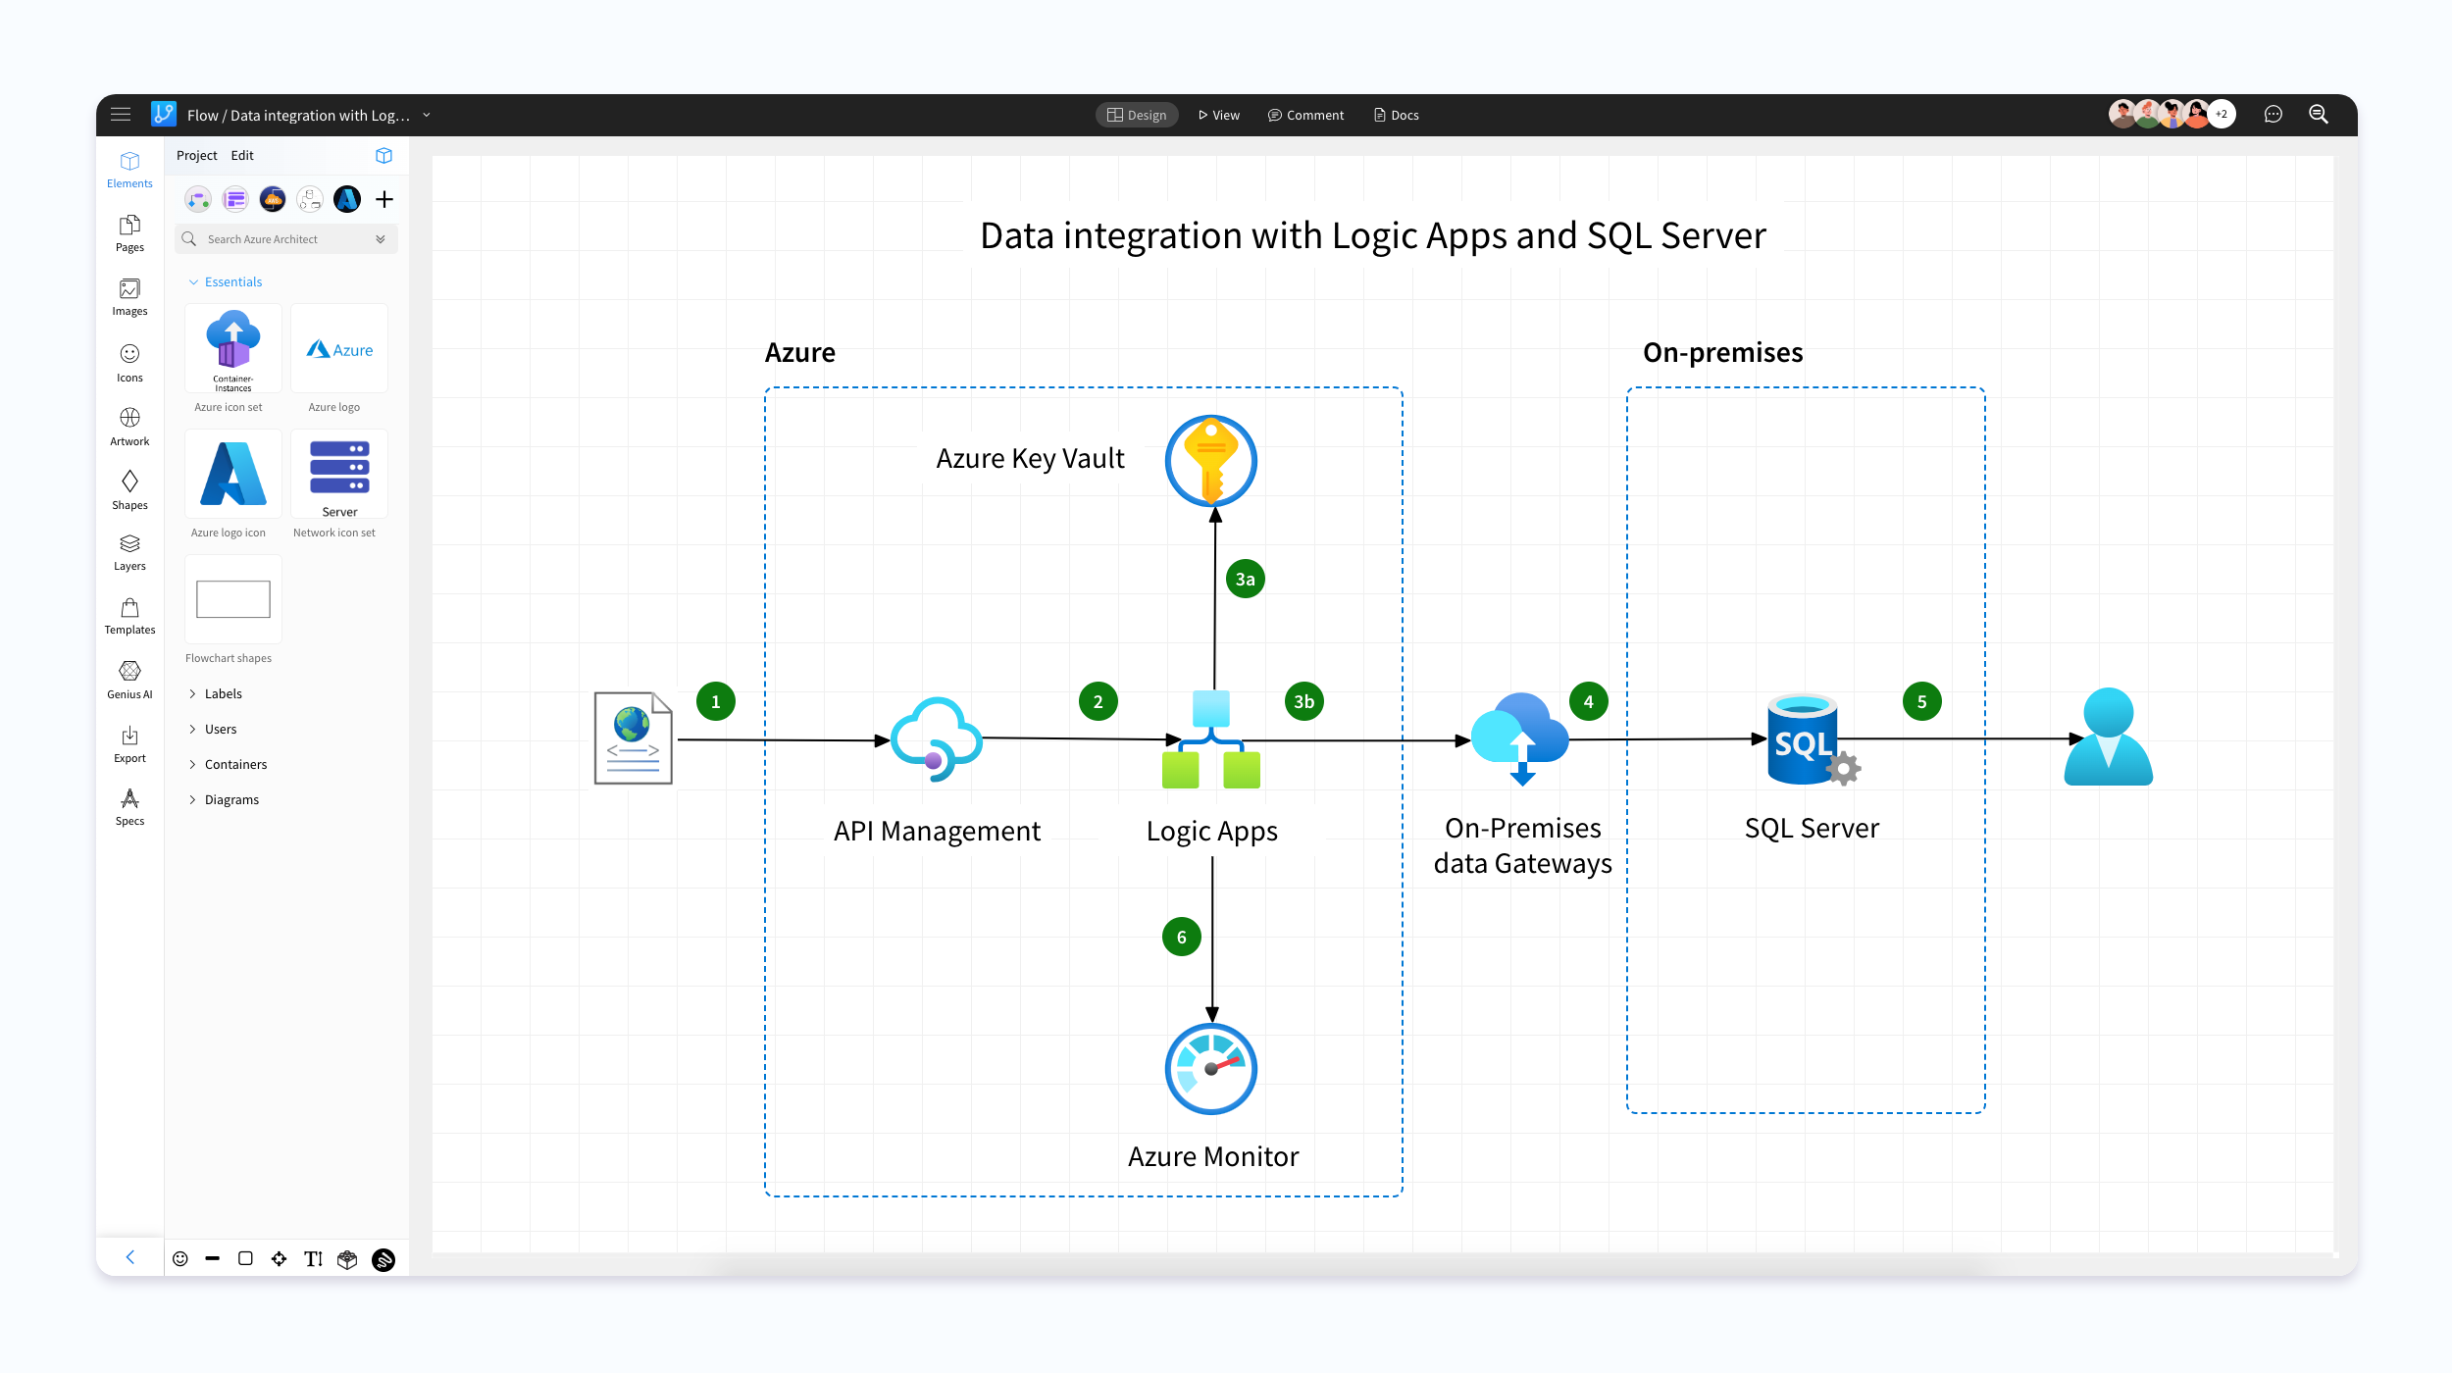The height and width of the screenshot is (1373, 2452).
Task: Select the Azure logo thumbnail
Action: click(339, 348)
